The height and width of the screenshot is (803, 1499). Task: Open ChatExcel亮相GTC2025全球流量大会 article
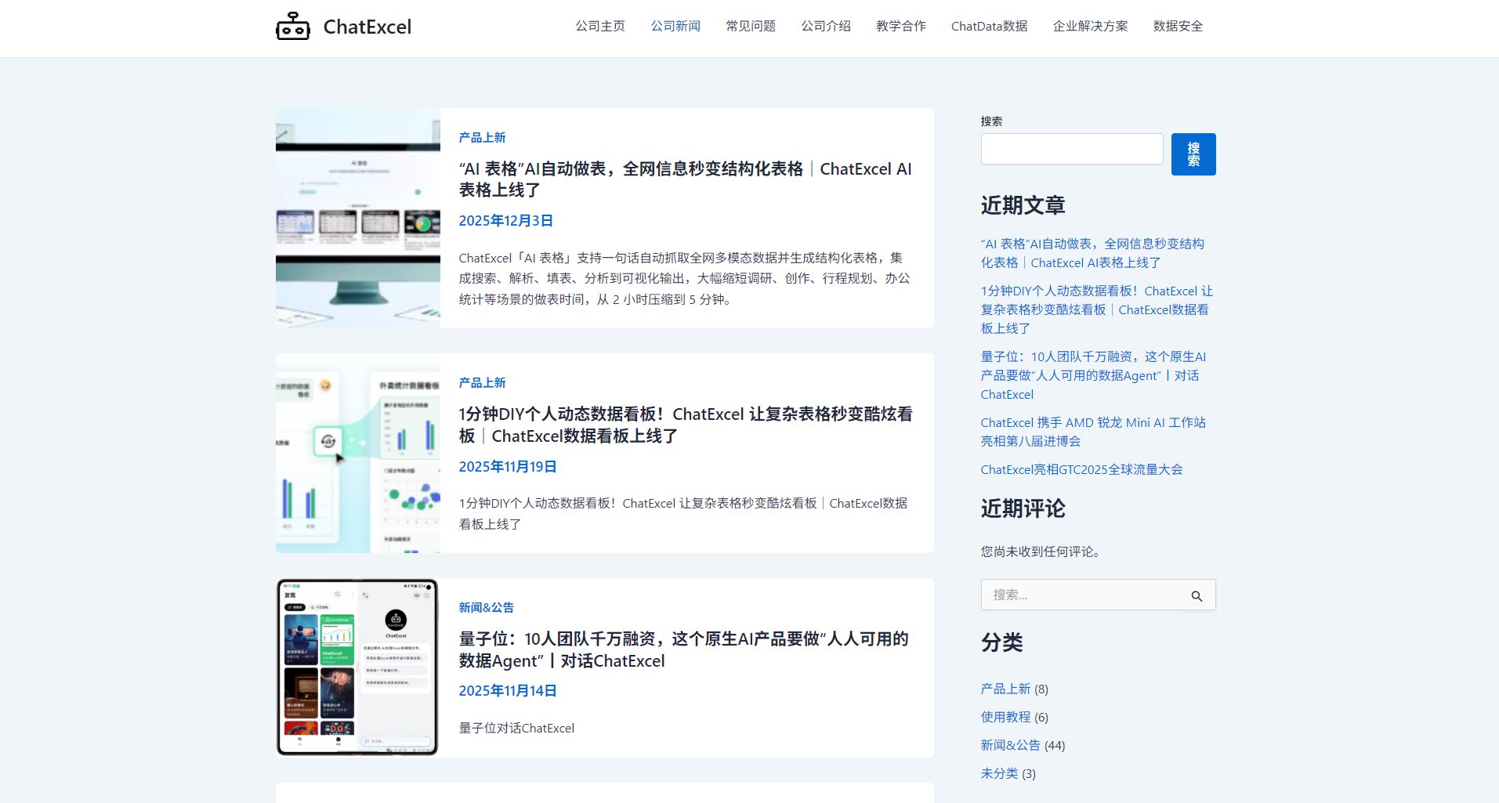pos(1083,469)
